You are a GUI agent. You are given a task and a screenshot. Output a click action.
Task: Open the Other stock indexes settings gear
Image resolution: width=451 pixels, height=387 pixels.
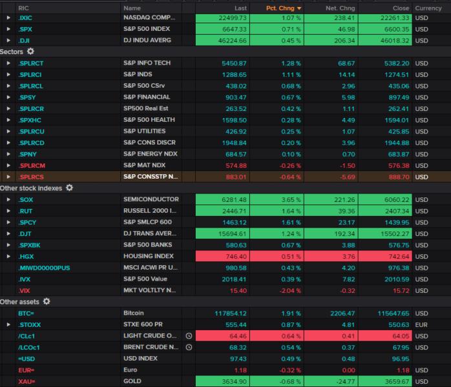click(69, 188)
